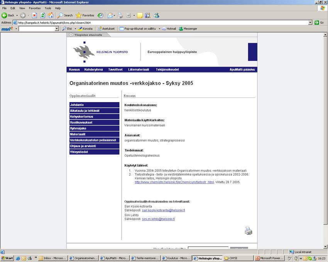Expand the Pop-up-ikkunat dropdown arrow
The image size is (328, 262).
(x=159, y=29)
